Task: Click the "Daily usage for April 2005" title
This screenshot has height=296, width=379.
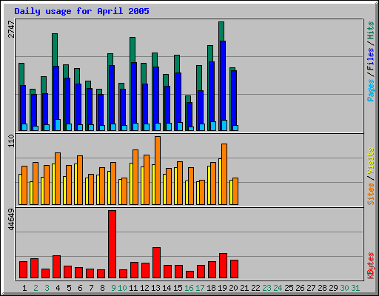Action: (x=81, y=11)
